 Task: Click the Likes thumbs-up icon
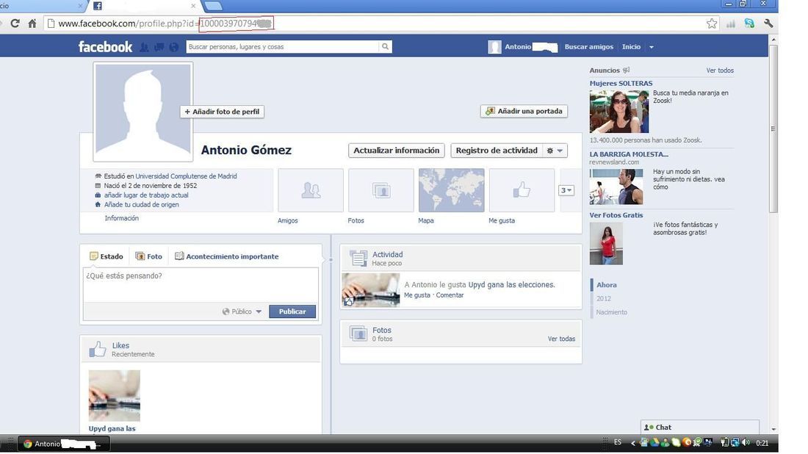[97, 349]
